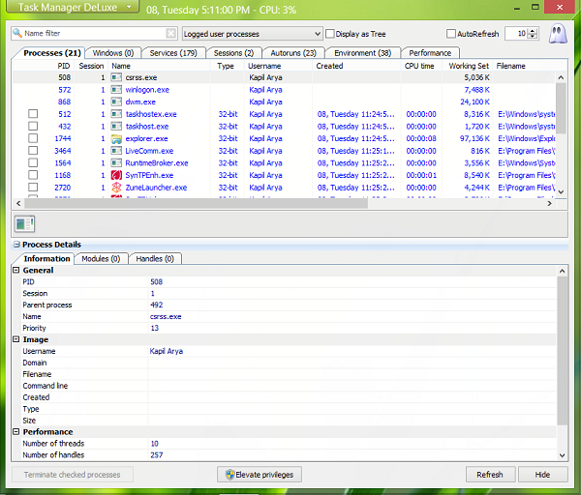Open Handles (0) tab
581x495 pixels.
pos(155,258)
